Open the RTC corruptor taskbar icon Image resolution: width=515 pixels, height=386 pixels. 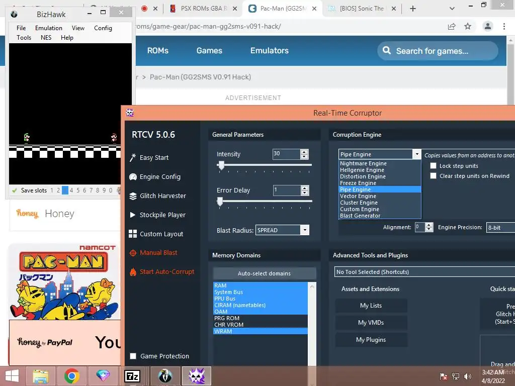(x=197, y=376)
